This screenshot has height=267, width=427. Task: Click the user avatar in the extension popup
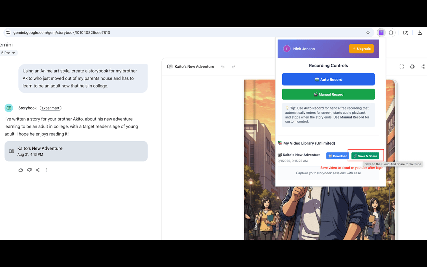tap(287, 49)
